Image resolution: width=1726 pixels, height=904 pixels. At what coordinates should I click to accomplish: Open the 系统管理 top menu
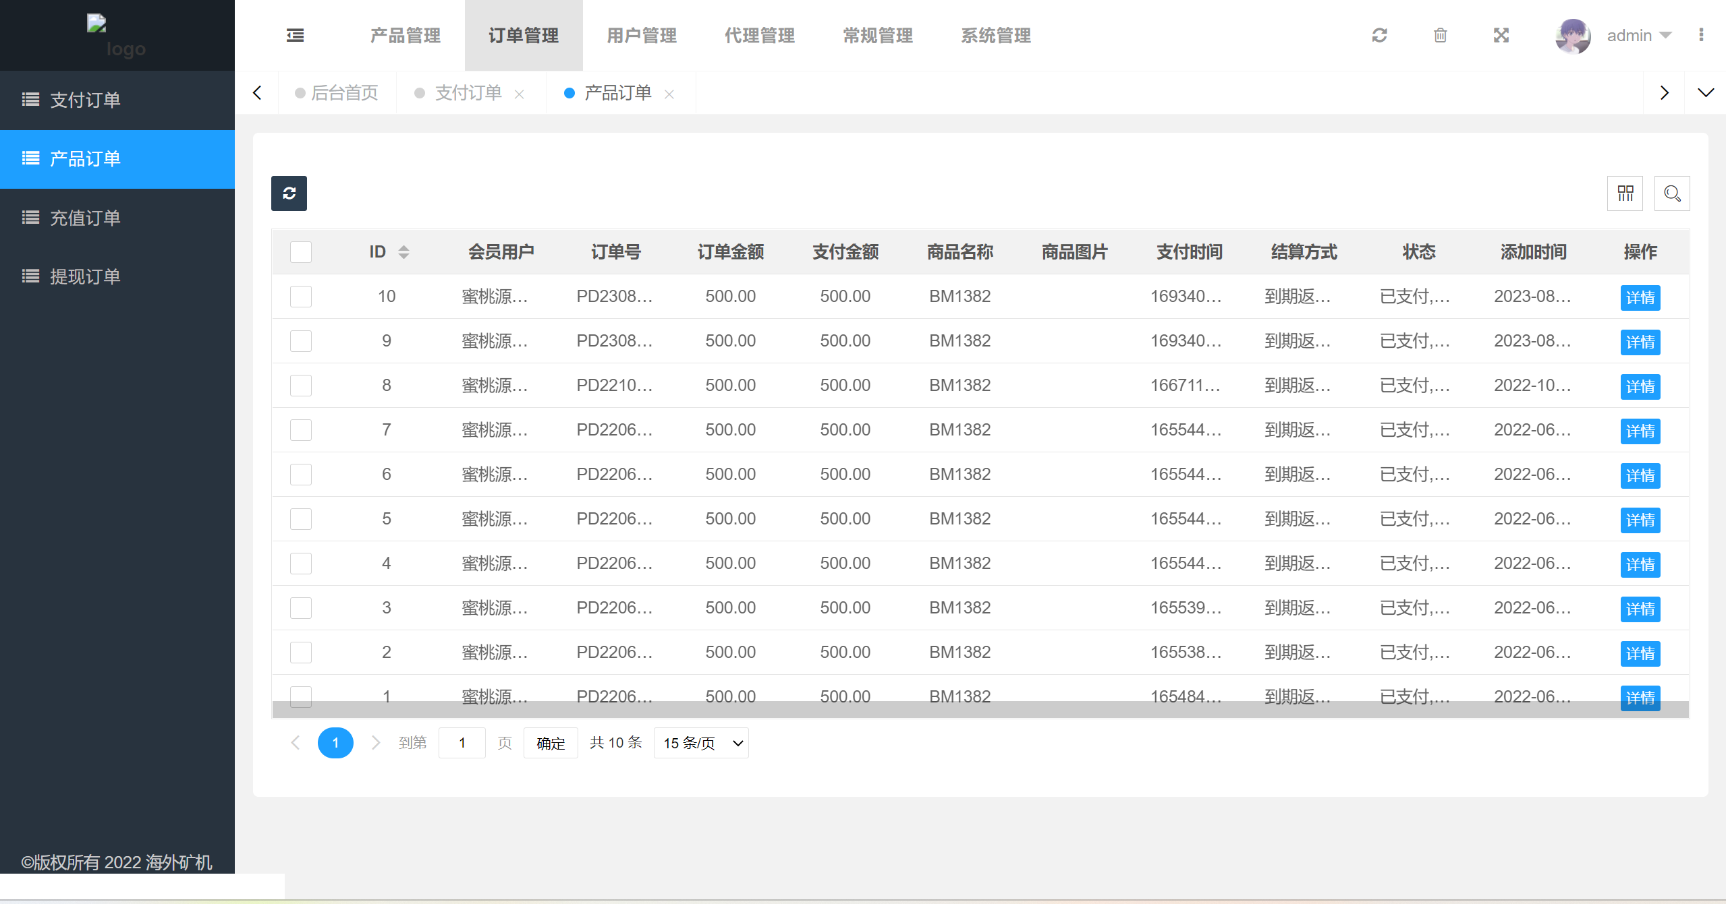point(996,35)
